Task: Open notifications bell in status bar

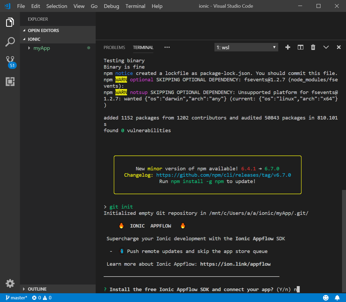Action: coord(337,298)
